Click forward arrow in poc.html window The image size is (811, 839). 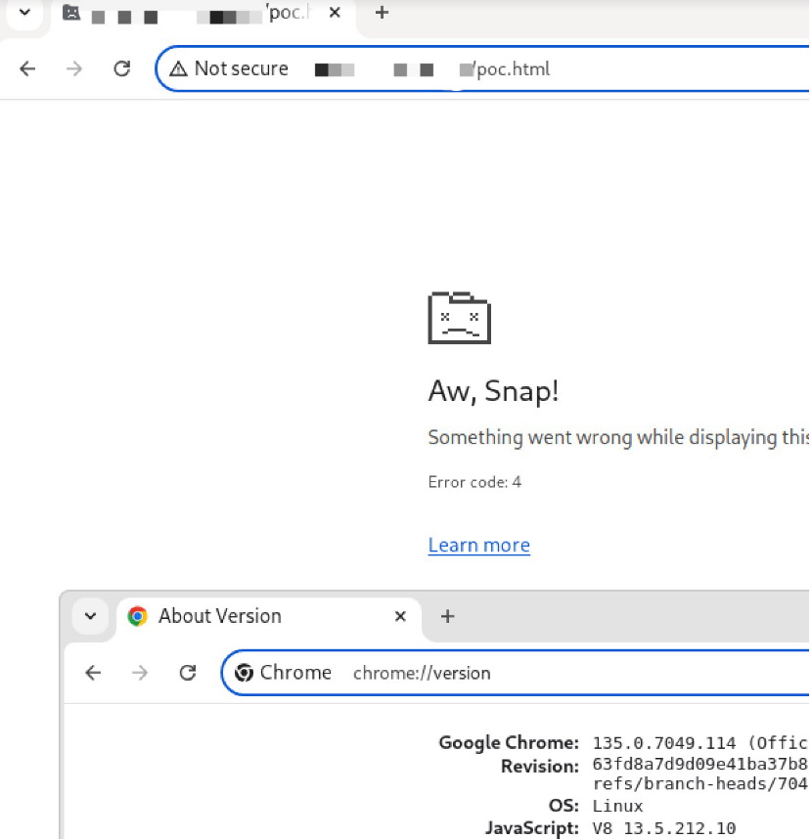(74, 68)
